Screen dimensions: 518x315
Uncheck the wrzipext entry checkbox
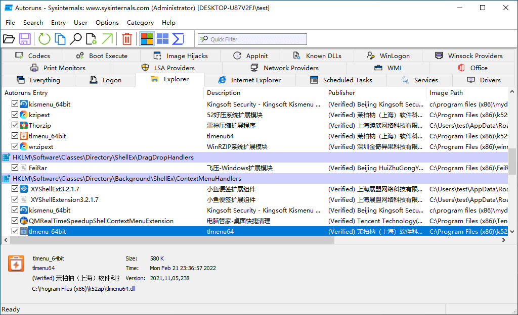[x=15, y=146]
